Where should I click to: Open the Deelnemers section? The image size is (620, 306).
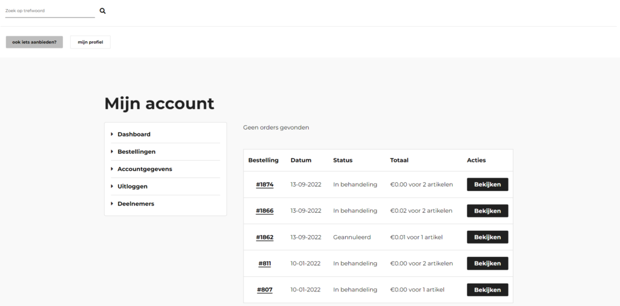(x=136, y=204)
